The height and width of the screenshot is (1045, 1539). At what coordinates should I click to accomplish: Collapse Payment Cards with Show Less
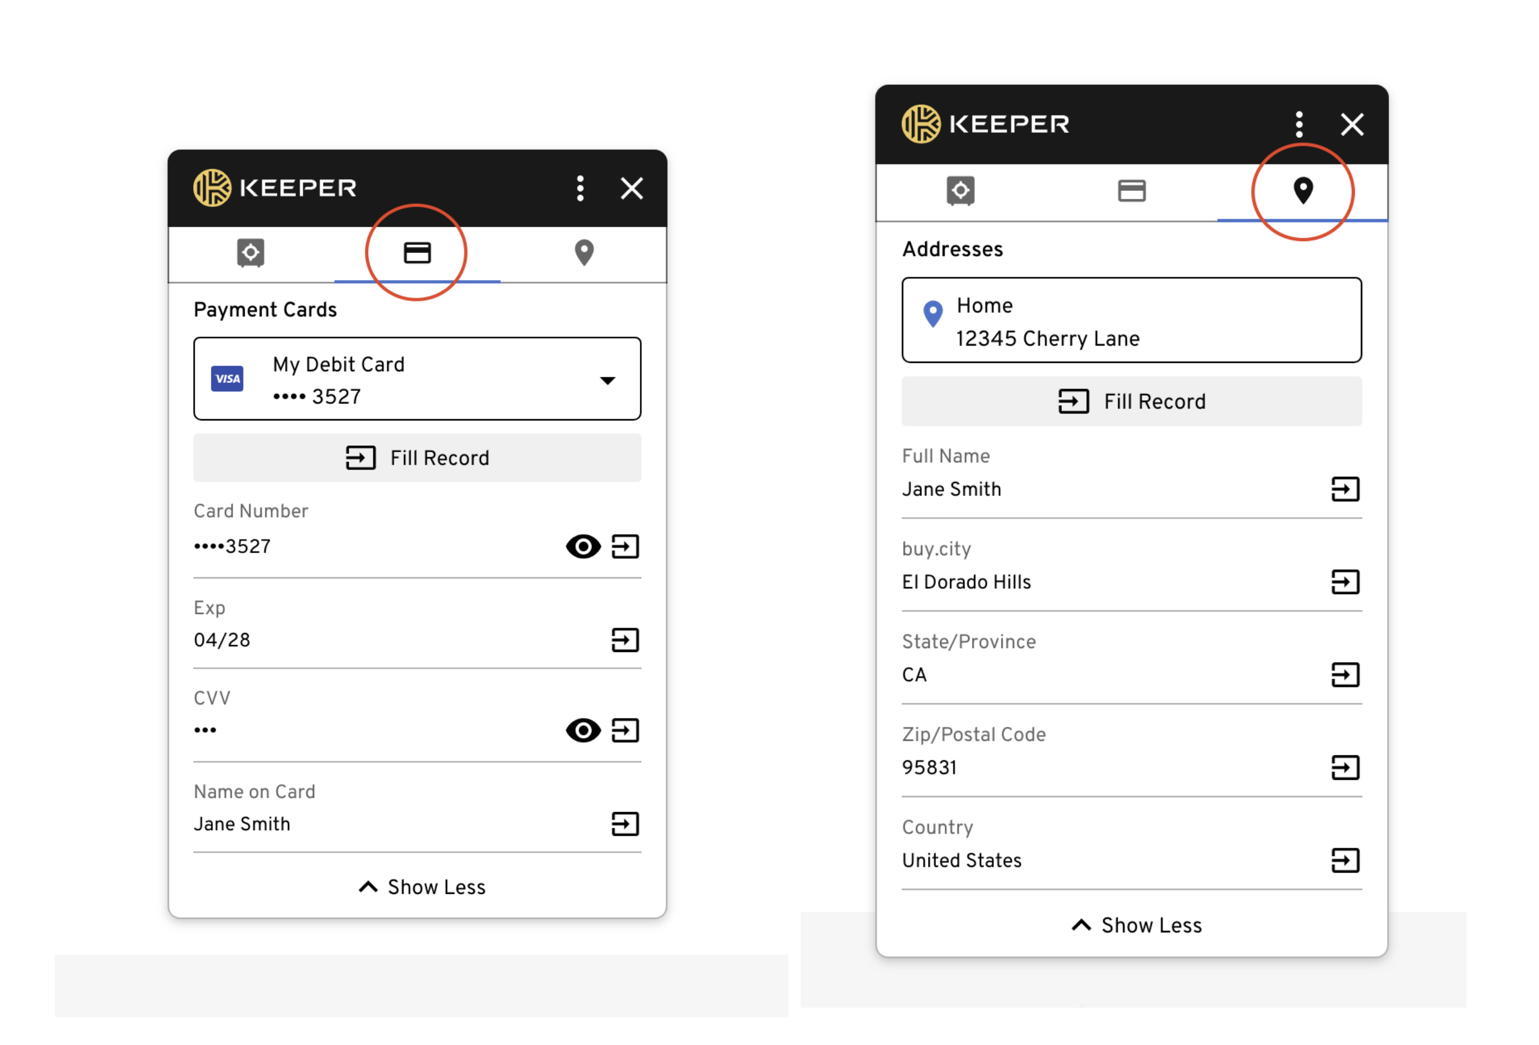pyautogui.click(x=422, y=886)
